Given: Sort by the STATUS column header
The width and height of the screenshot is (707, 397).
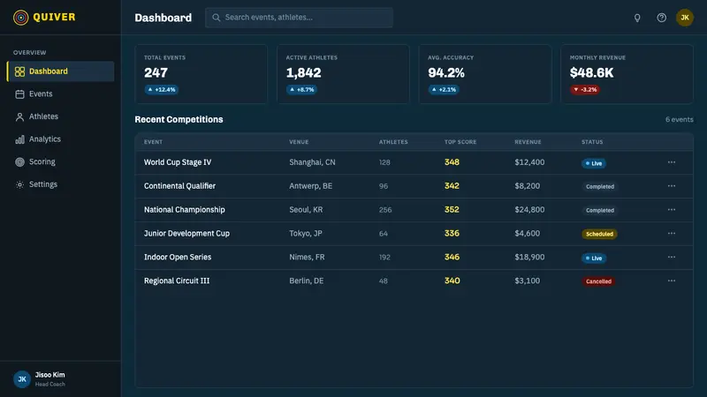Looking at the screenshot, I should click(x=592, y=142).
